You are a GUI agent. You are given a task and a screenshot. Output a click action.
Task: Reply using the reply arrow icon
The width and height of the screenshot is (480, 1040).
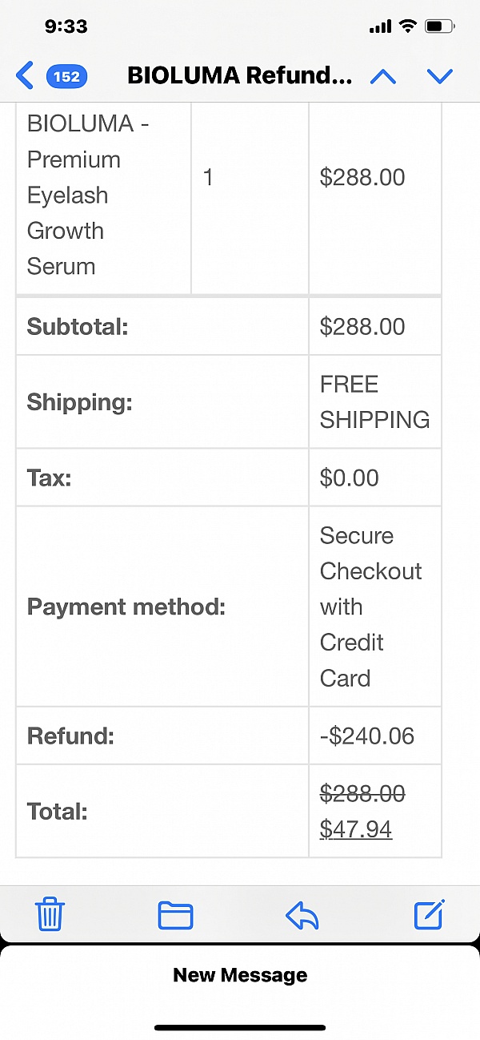(x=302, y=915)
